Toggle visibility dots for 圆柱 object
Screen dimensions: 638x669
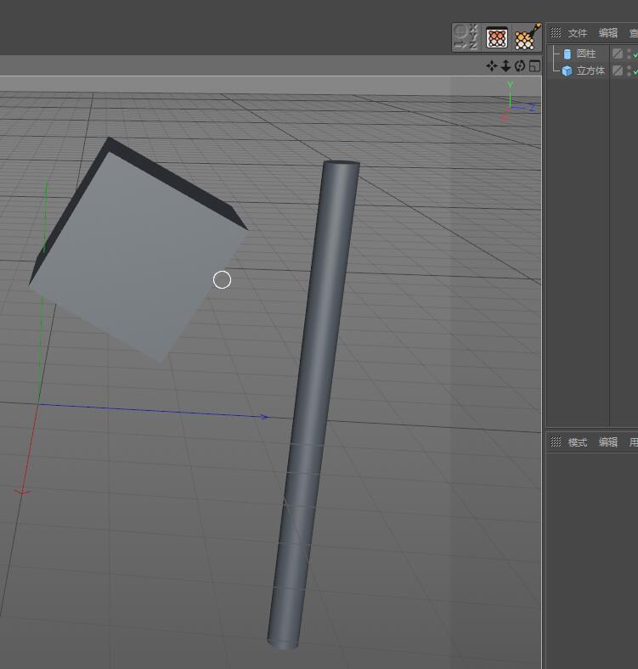(x=630, y=53)
